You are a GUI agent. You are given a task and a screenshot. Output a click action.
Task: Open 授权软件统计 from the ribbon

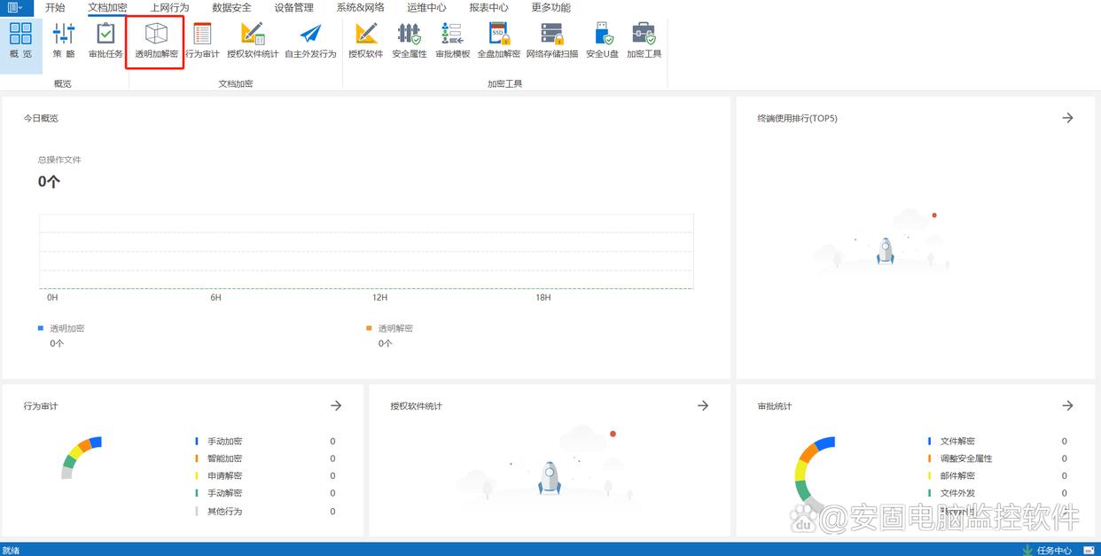click(253, 41)
